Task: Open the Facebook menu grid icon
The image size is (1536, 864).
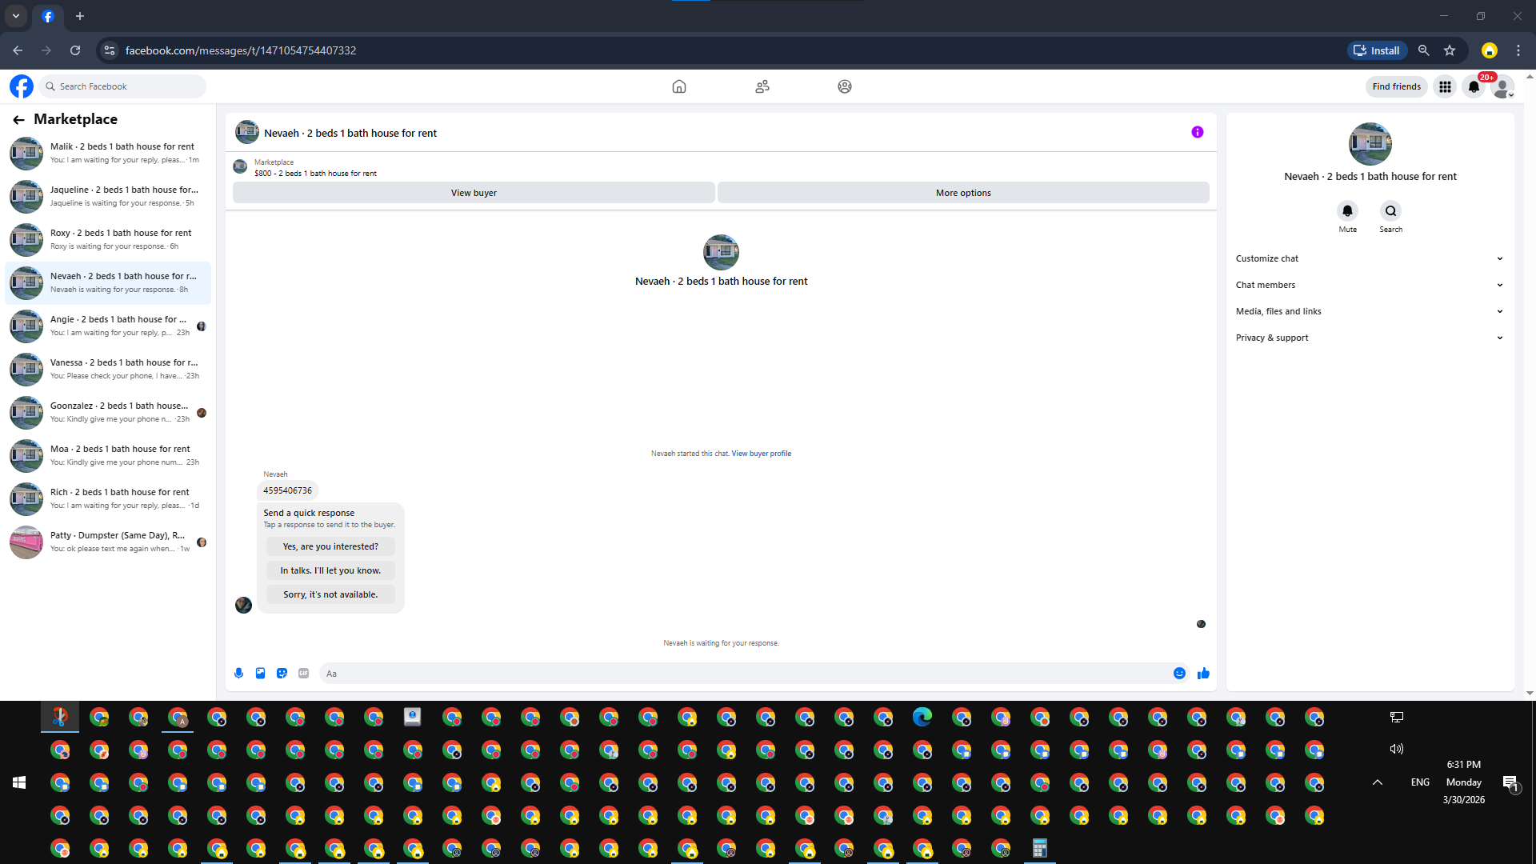Action: pos(1445,86)
